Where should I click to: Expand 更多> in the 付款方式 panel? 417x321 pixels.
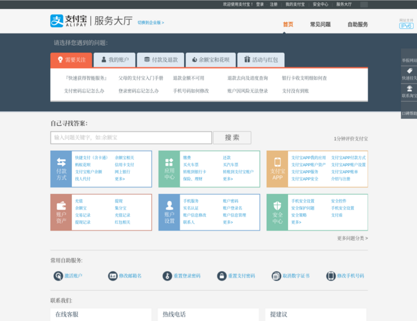[x=120, y=179]
